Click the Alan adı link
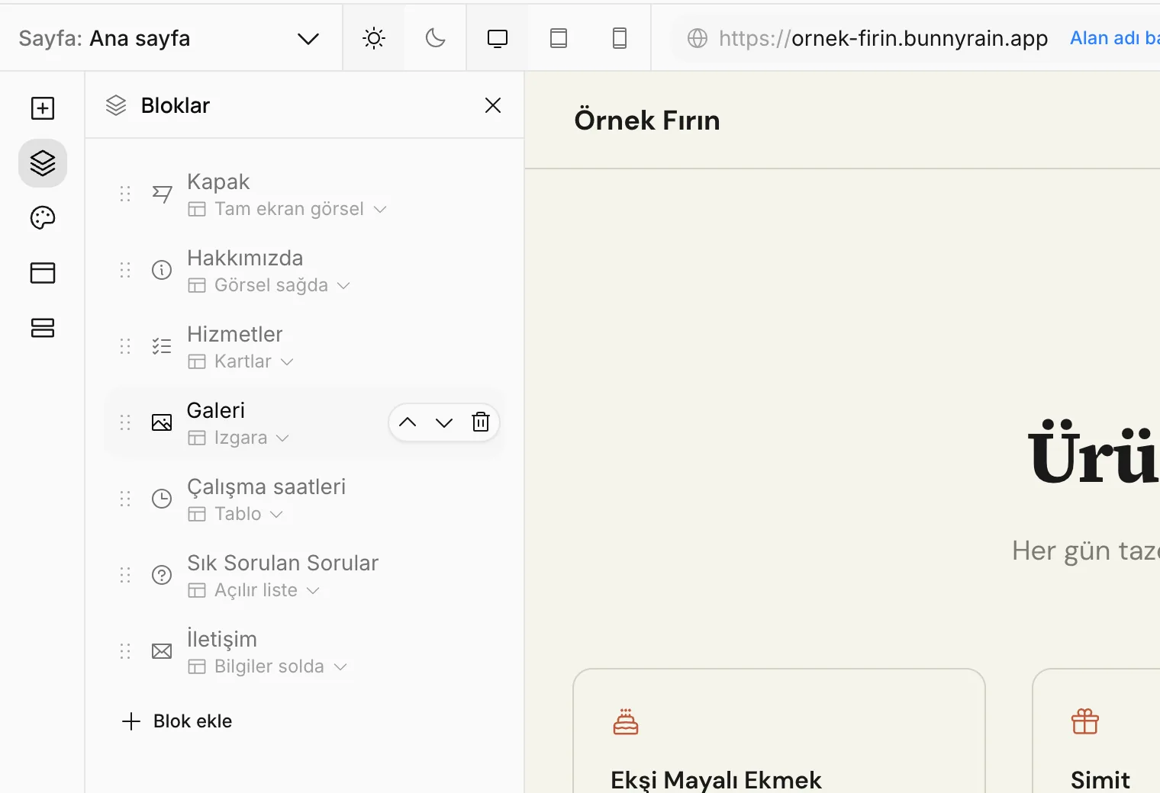Viewport: 1160px width, 793px height. tap(1114, 38)
